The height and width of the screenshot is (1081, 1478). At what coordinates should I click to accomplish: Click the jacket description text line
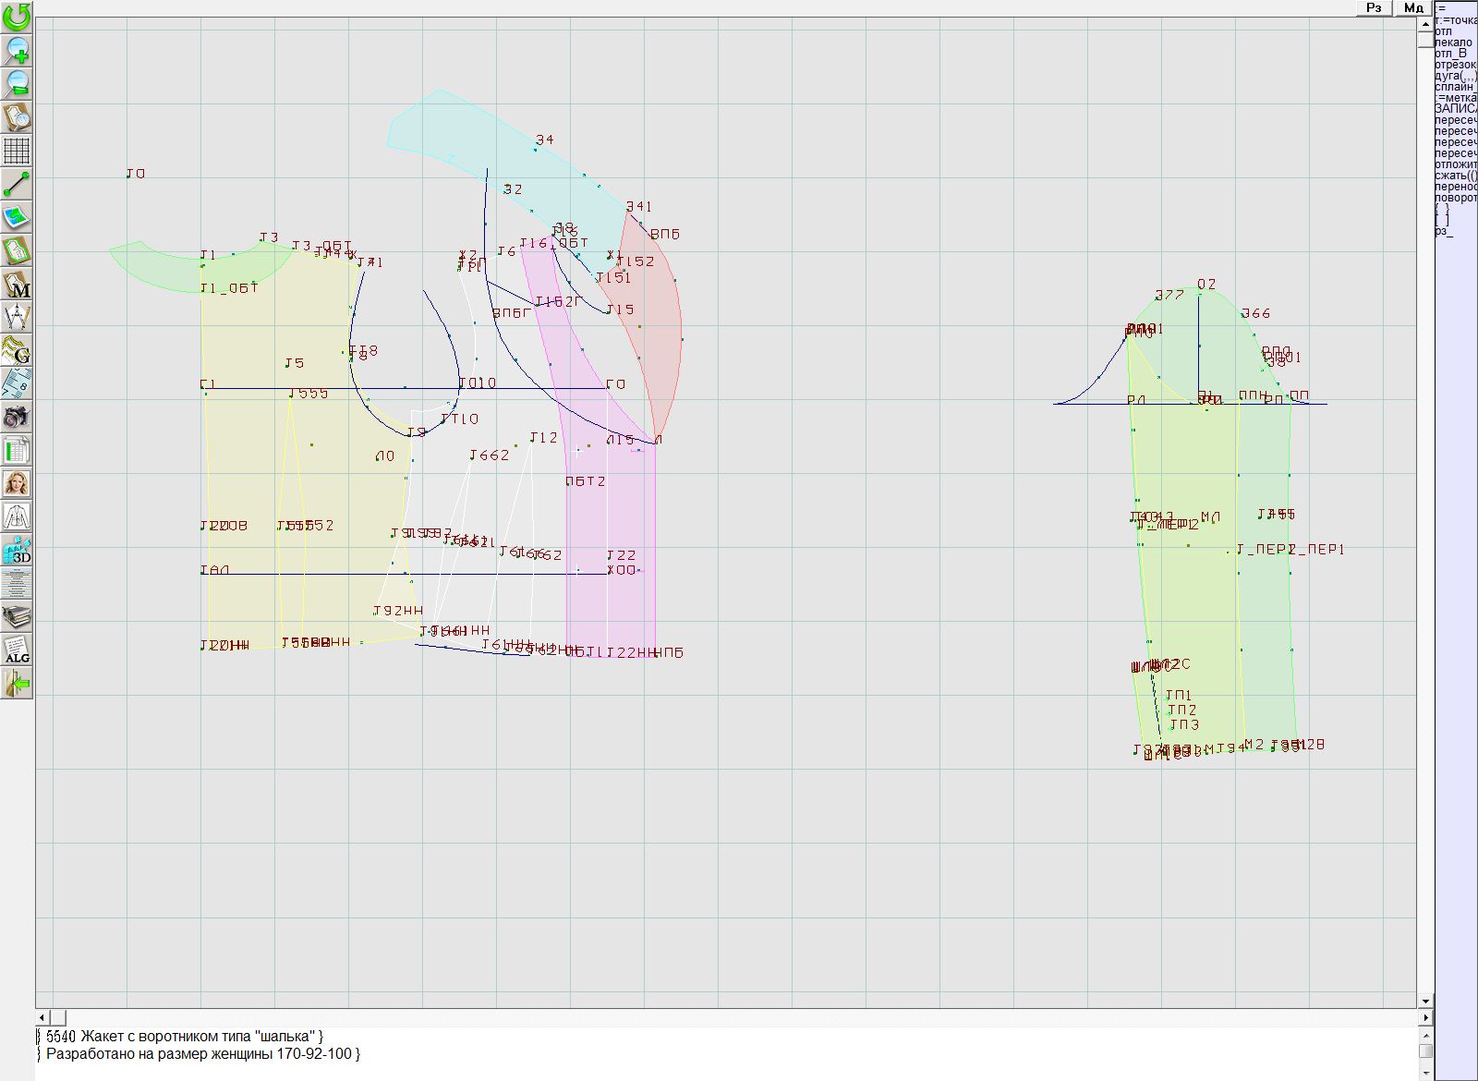coord(185,1036)
